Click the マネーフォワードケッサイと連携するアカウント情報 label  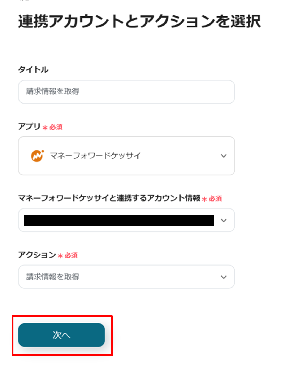click(x=109, y=198)
